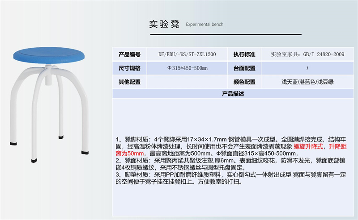Click the 颜色配置 label cell
The height and width of the screenshot is (220, 358).
pos(244,82)
